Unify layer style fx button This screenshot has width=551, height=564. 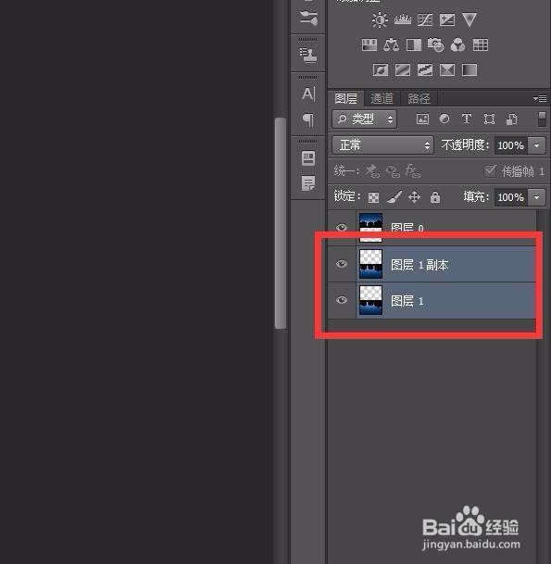[x=412, y=171]
